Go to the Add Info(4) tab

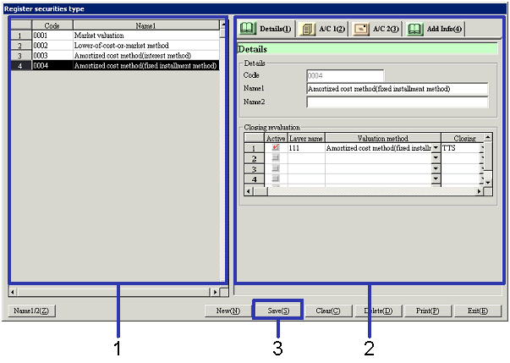pos(433,29)
